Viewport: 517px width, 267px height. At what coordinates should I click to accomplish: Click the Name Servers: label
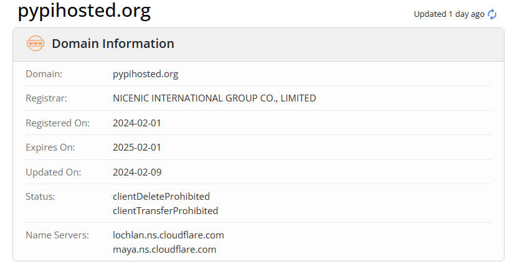point(57,235)
